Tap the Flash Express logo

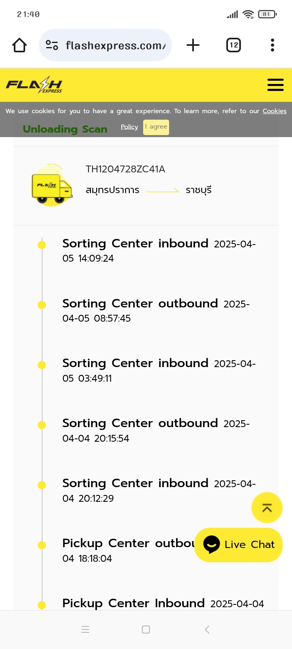point(34,85)
